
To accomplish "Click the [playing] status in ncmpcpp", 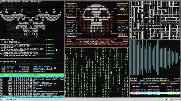I will coord(134,80).
